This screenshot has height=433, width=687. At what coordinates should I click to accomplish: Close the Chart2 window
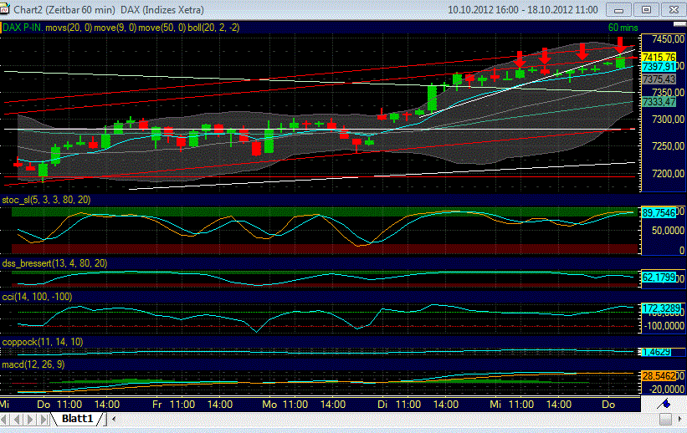point(674,10)
